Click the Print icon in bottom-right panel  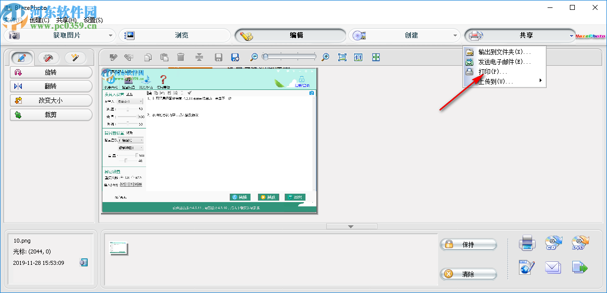(526, 243)
